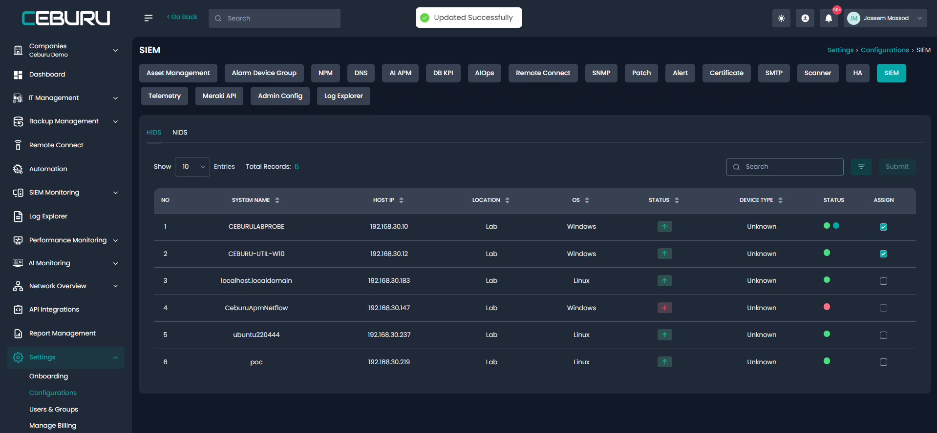Viewport: 937px width, 433px height.
Task: Open the Jaseem Massod user dropdown arrow
Action: pyautogui.click(x=920, y=19)
